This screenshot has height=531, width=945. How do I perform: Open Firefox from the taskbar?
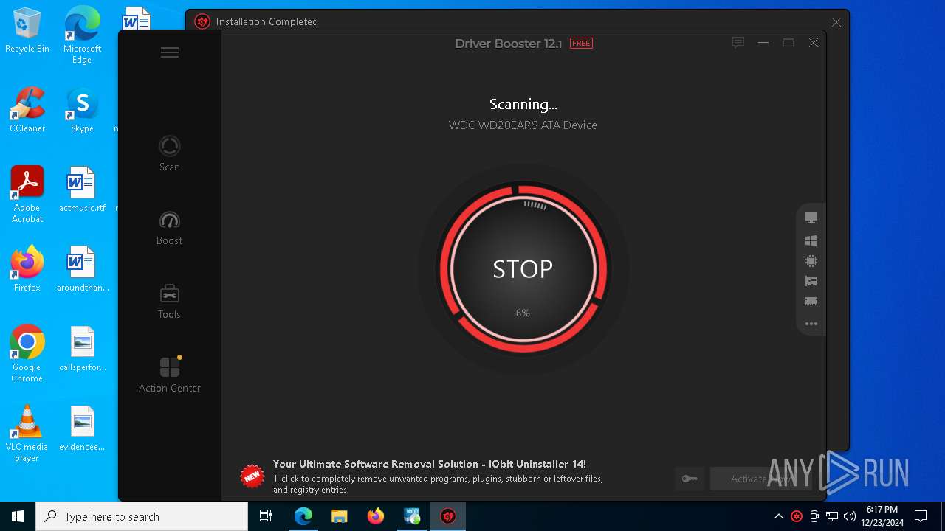pos(376,516)
